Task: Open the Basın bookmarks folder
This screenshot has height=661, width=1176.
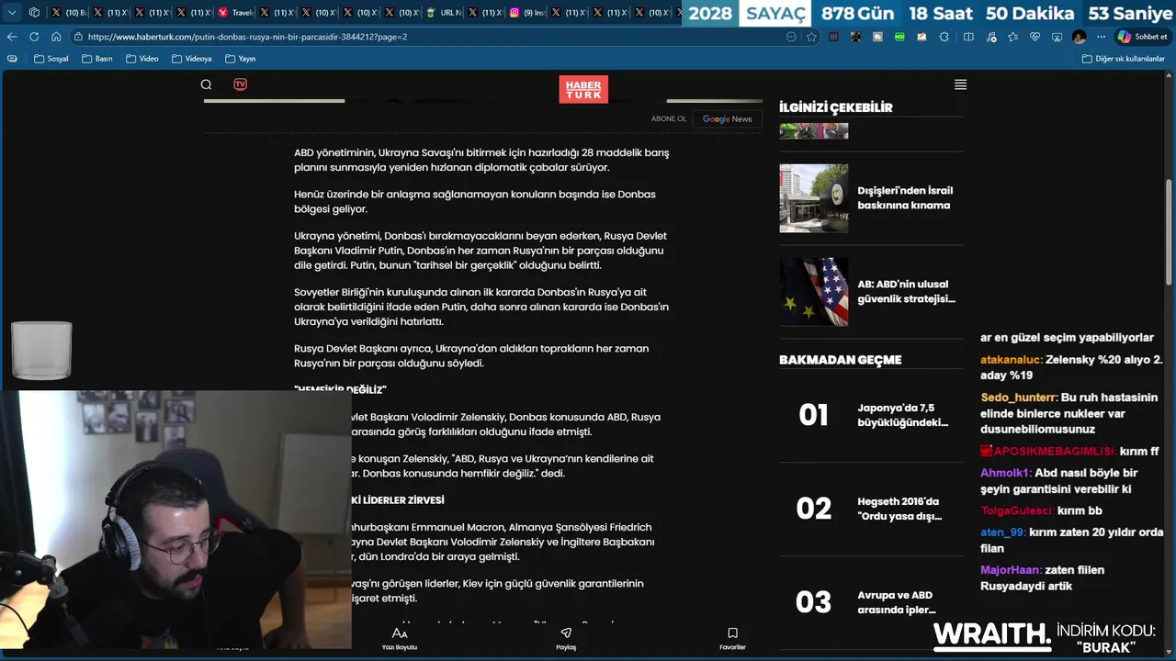Action: [x=97, y=59]
